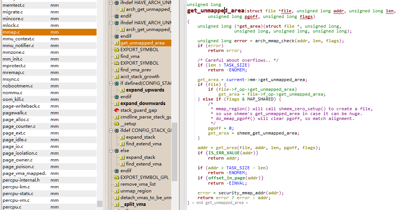The width and height of the screenshot is (403, 210).
Task: Click the red stack_guard_gap variable icon
Action: 117,110
